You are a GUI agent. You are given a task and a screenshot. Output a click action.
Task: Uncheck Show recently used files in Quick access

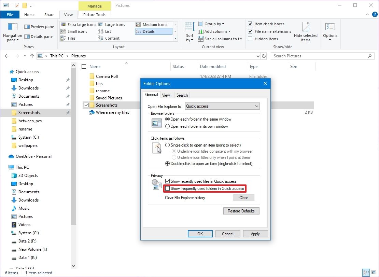[167, 181]
